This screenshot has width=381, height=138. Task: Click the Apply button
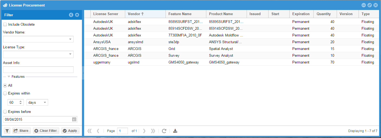(x=70, y=131)
